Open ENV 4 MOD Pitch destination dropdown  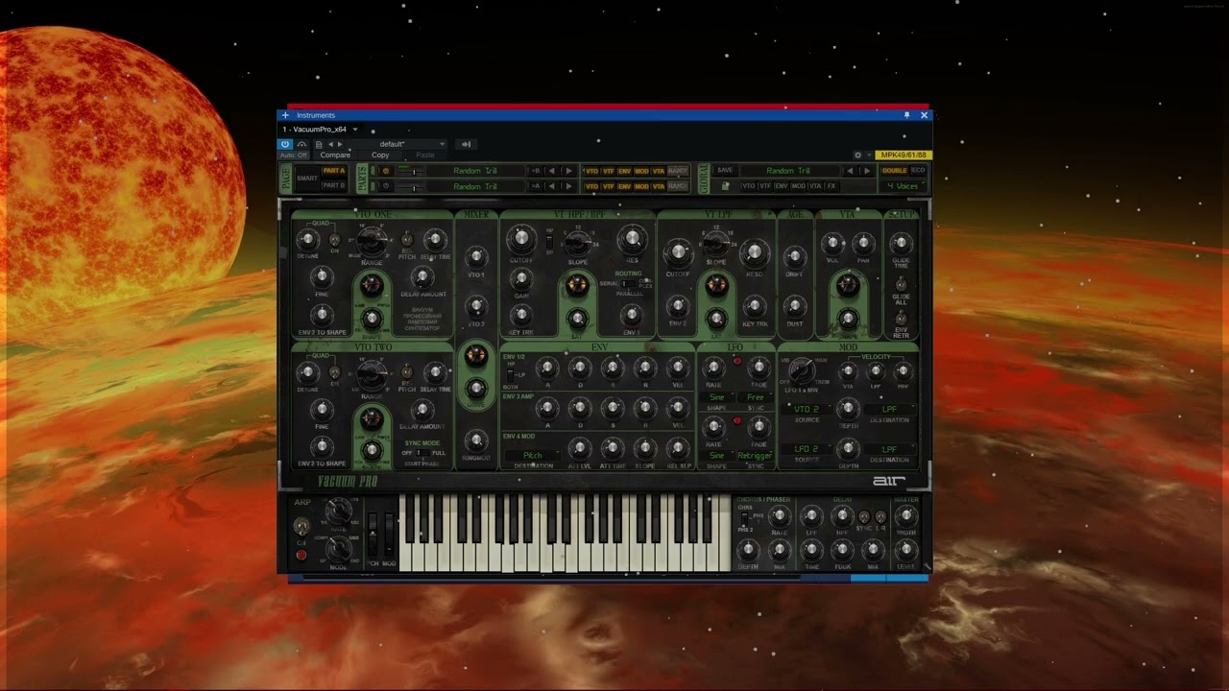pyautogui.click(x=532, y=456)
